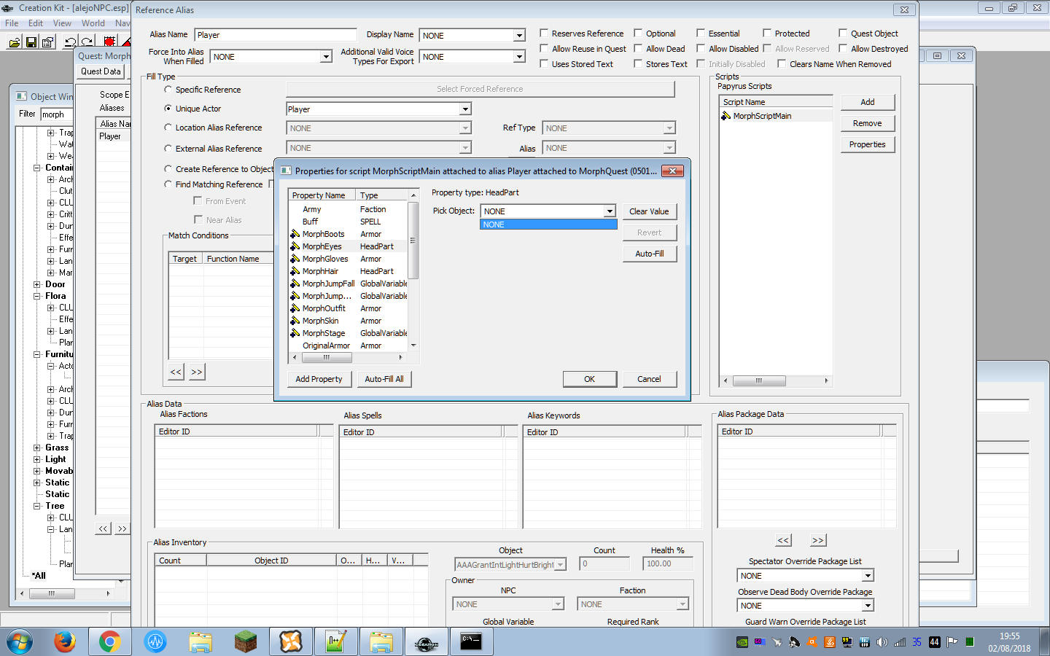
Task: Click the Auto-Fill button
Action: point(649,254)
